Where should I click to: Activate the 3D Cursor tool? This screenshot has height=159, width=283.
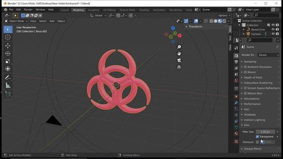(8, 37)
